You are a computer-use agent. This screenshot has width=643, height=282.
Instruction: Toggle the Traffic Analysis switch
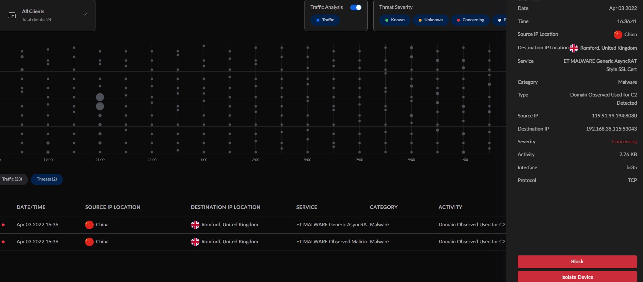click(356, 7)
